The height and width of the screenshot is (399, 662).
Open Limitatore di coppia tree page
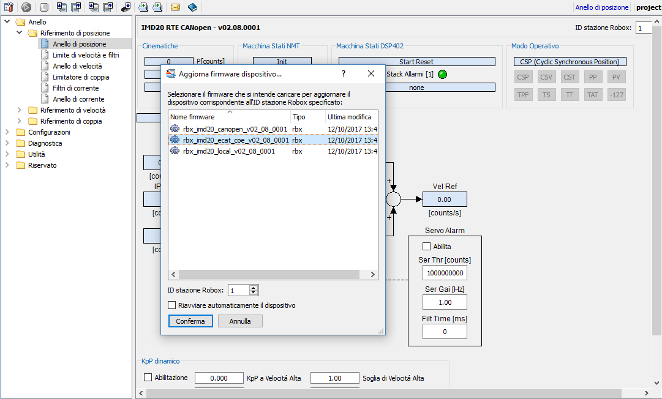tap(81, 76)
